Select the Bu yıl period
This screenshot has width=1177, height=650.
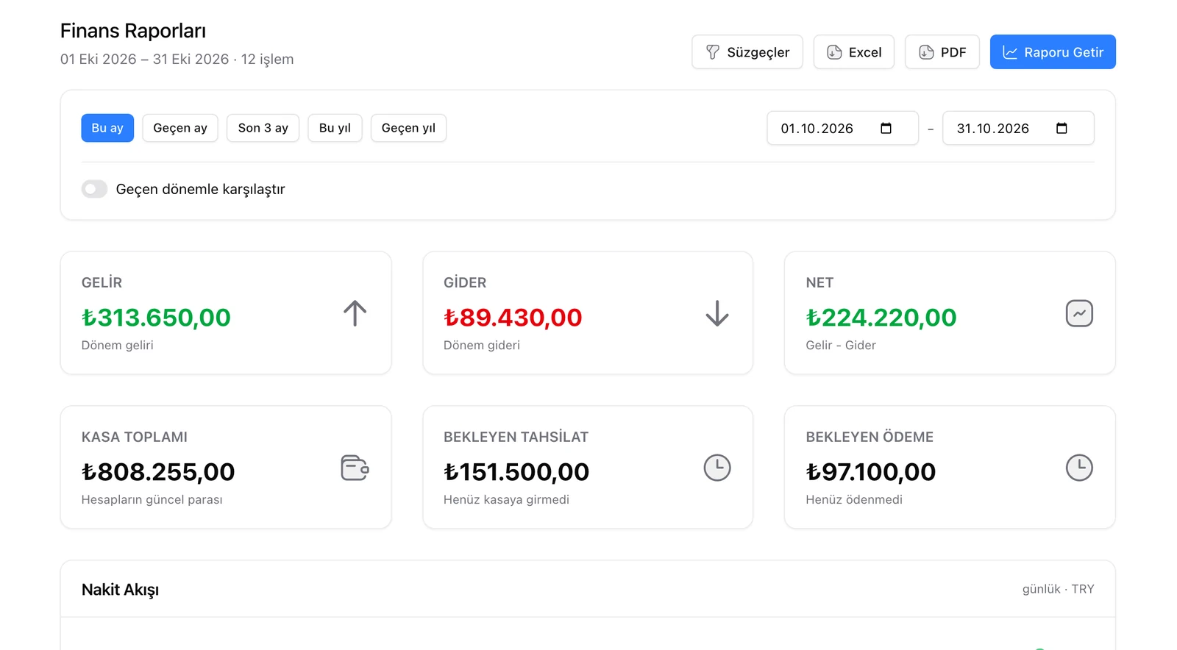click(335, 128)
